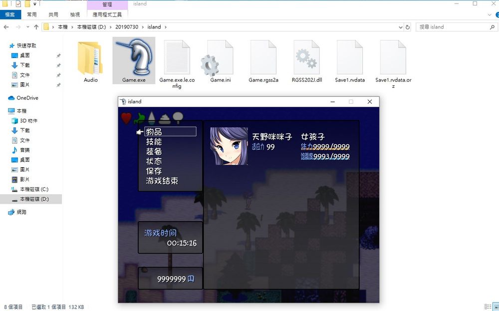This screenshot has width=499, height=311.
Task: Click the red heart status icon
Action: click(126, 118)
